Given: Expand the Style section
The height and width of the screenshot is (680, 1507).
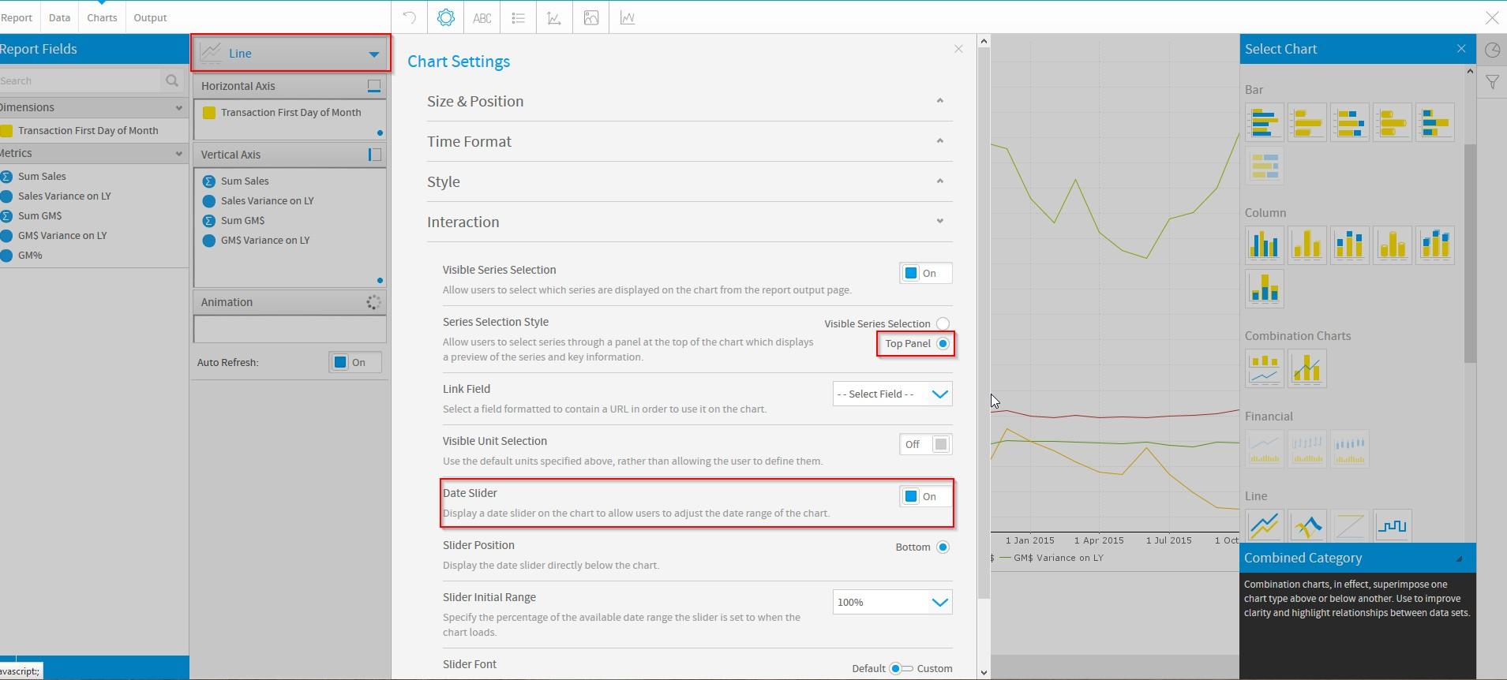Looking at the screenshot, I should click(x=690, y=181).
